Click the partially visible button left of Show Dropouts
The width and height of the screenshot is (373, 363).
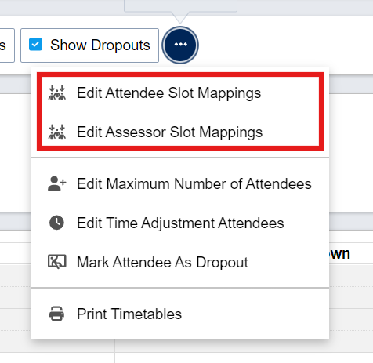(x=6, y=45)
